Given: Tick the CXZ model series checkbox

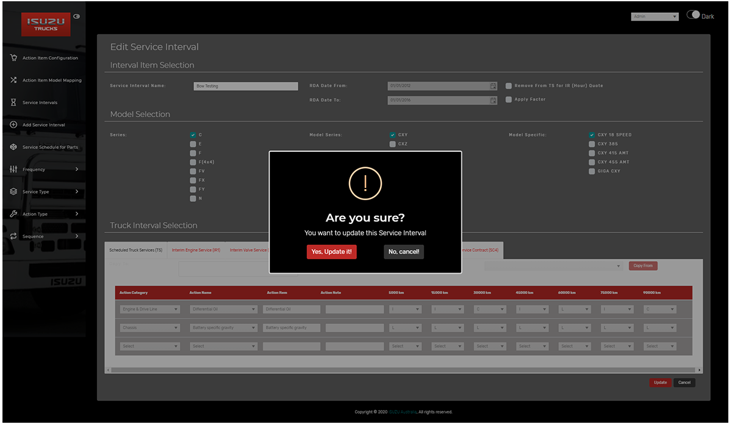Looking at the screenshot, I should (x=392, y=144).
